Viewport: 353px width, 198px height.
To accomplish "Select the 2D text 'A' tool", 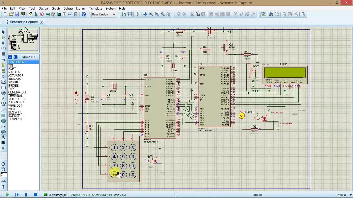I will [x=3, y=137].
